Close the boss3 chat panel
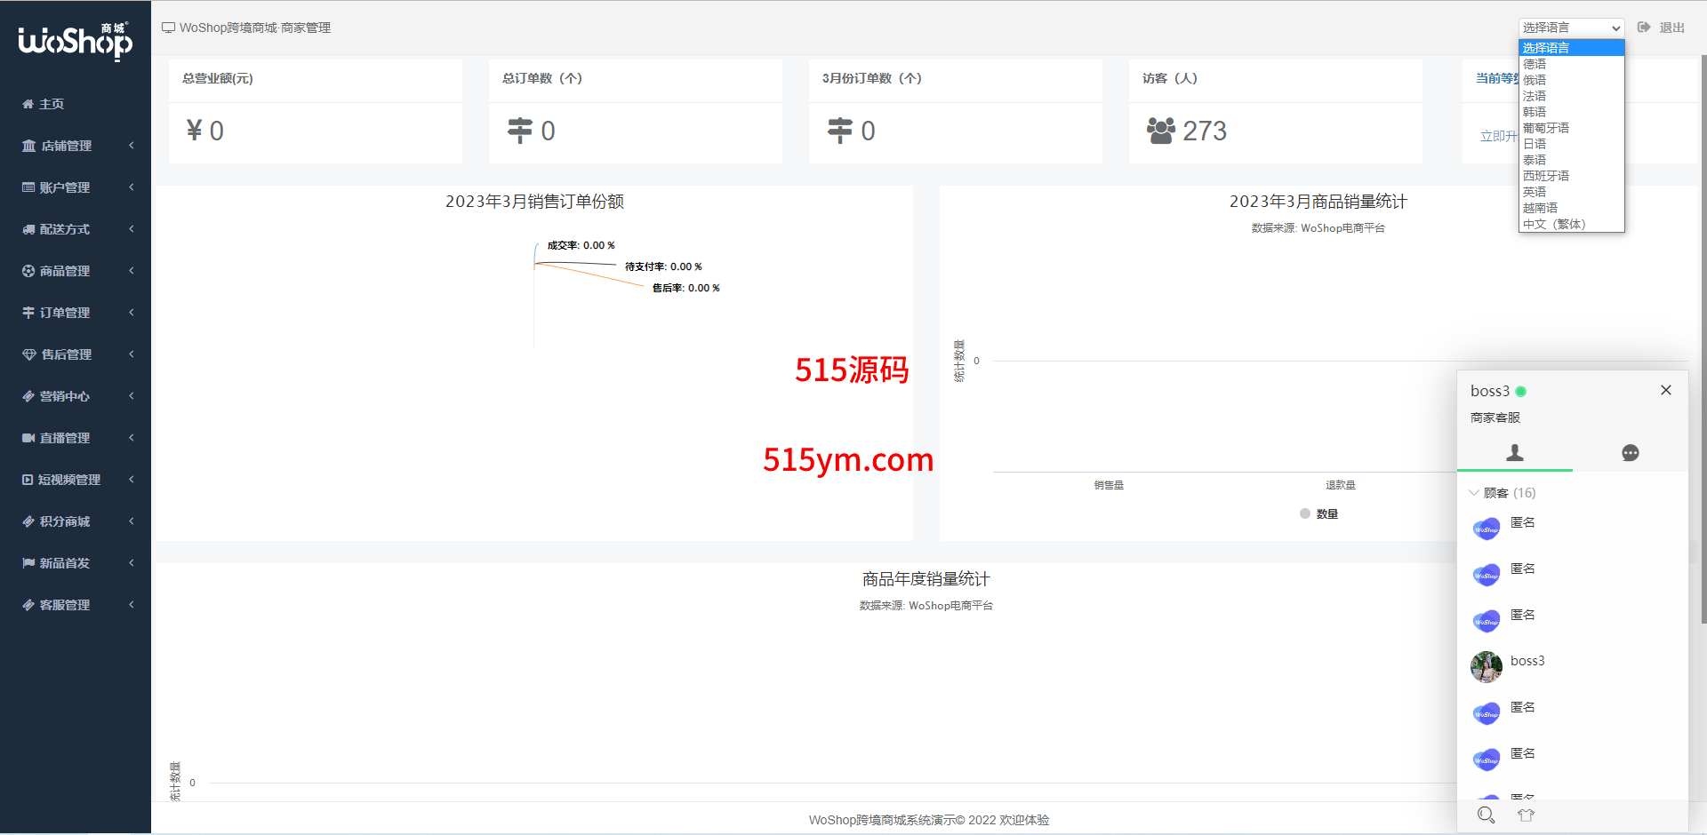The width and height of the screenshot is (1707, 835). [x=1666, y=390]
